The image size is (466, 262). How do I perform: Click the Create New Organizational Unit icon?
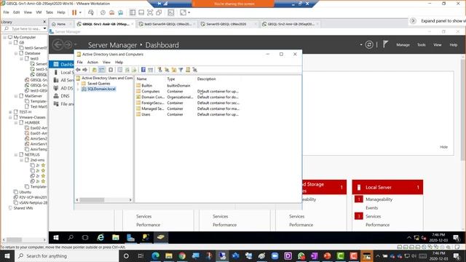[174, 70]
